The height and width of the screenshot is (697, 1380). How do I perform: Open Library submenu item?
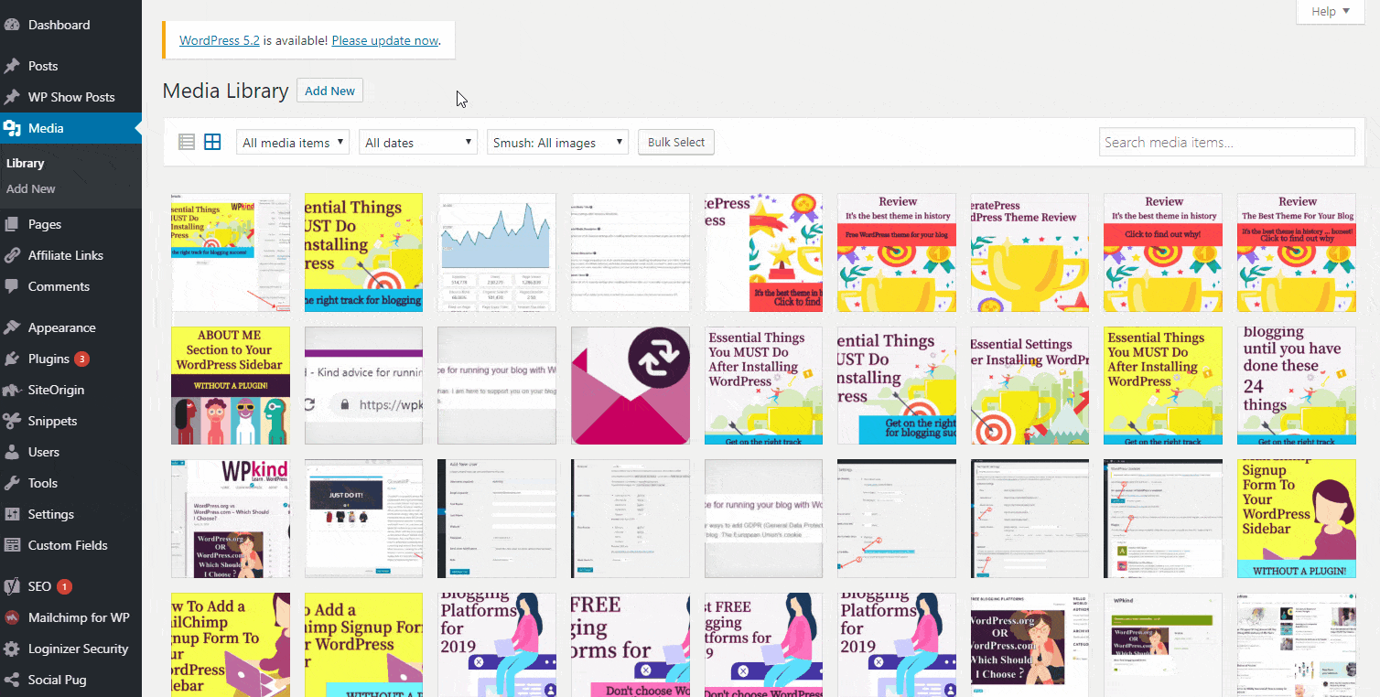26,163
